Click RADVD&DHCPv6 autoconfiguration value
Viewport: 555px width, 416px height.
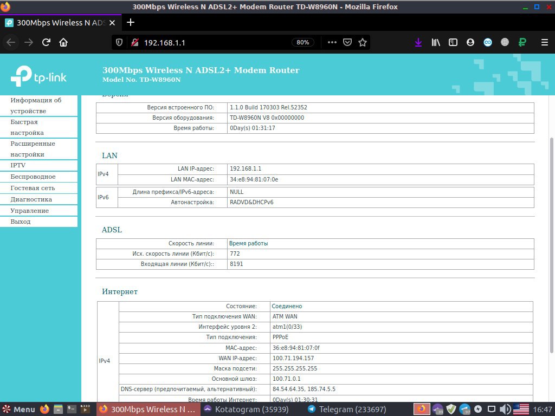[x=251, y=203]
